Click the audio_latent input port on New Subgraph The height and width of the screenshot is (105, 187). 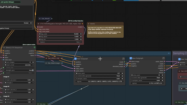click(75, 71)
